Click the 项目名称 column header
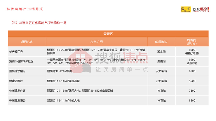Viewport: 216px width, 121px height. click(27, 42)
